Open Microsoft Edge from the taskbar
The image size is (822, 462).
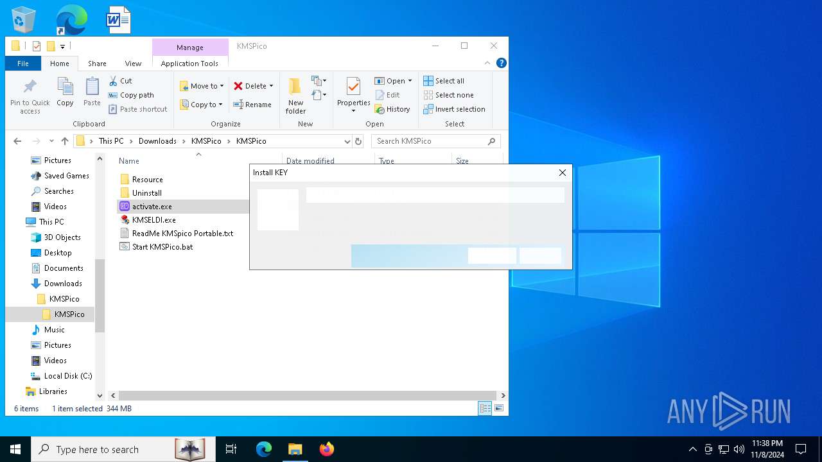pos(264,449)
